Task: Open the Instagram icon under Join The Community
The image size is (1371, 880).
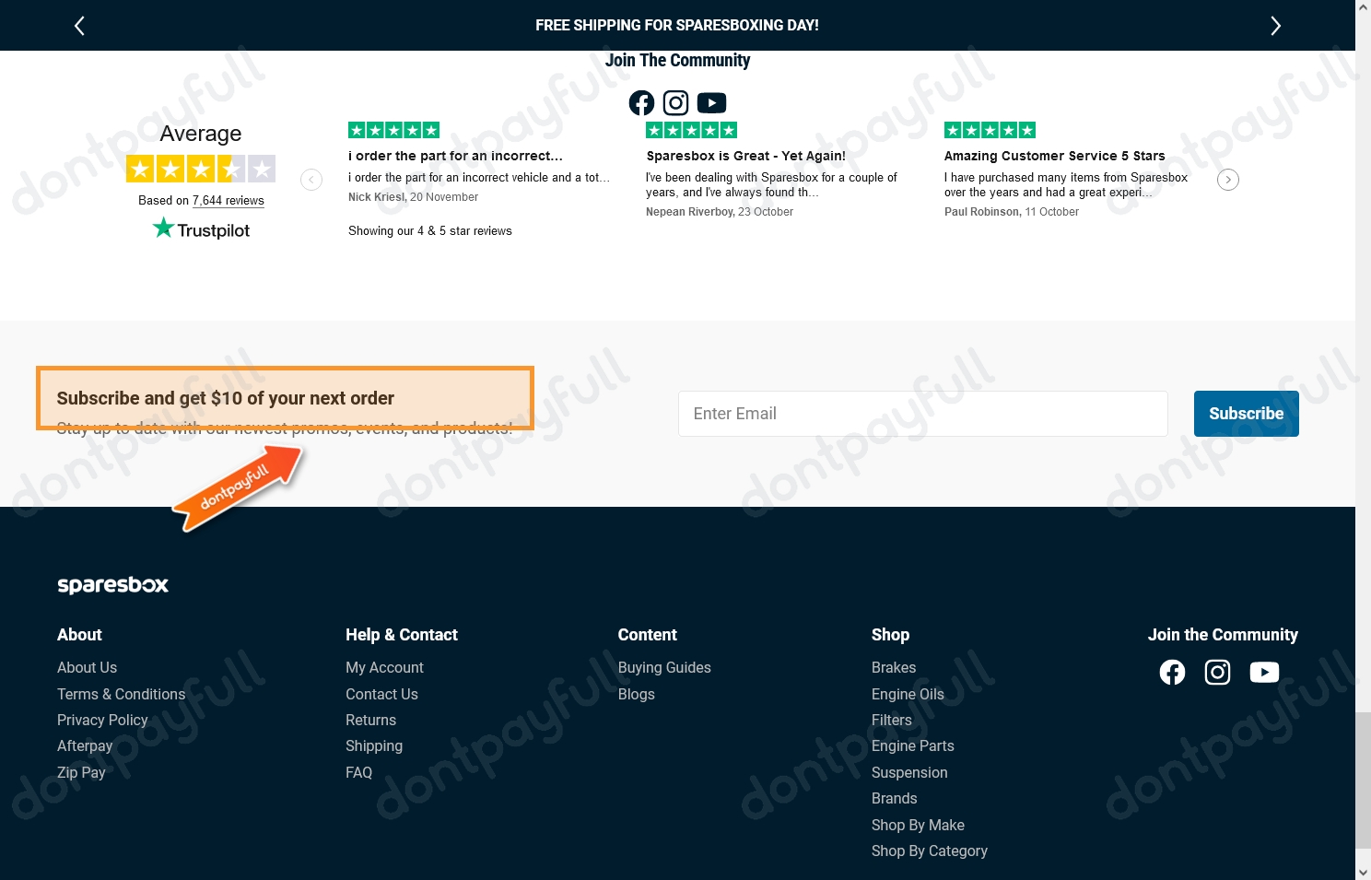Action: point(675,102)
